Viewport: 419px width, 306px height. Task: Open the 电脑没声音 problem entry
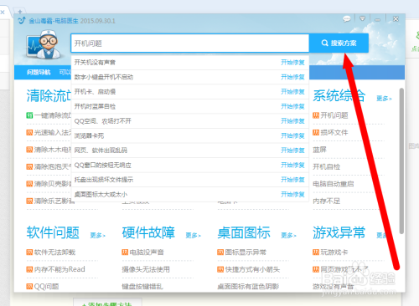coord(147,252)
